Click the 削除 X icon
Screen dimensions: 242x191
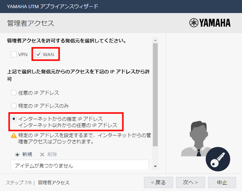click(x=42, y=154)
